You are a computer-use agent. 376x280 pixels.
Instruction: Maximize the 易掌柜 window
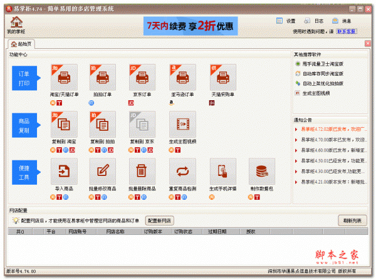click(x=360, y=9)
